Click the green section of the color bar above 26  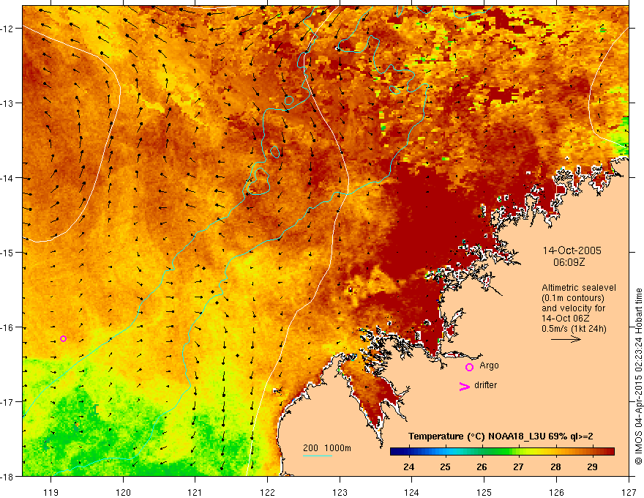pyautogui.click(x=482, y=452)
